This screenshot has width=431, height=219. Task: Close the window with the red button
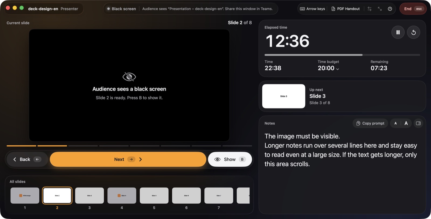[8, 8]
